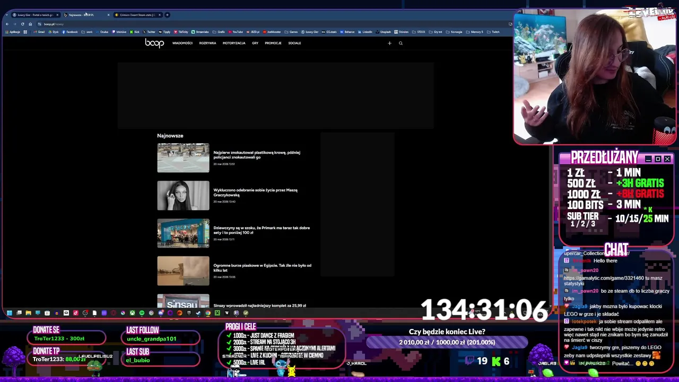Open the Minecraft taskbar icon
The width and height of the screenshot is (679, 382).
pyautogui.click(x=217, y=313)
